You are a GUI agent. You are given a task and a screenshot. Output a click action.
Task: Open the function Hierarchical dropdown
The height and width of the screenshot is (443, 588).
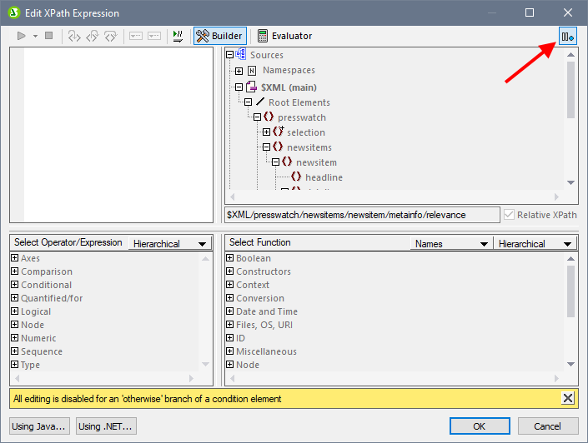535,244
